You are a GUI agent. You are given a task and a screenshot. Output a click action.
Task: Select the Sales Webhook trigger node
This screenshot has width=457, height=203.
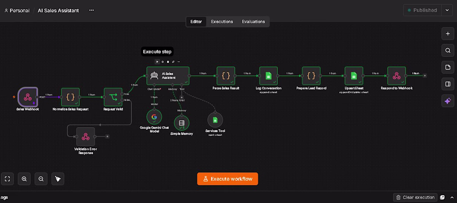(28, 97)
